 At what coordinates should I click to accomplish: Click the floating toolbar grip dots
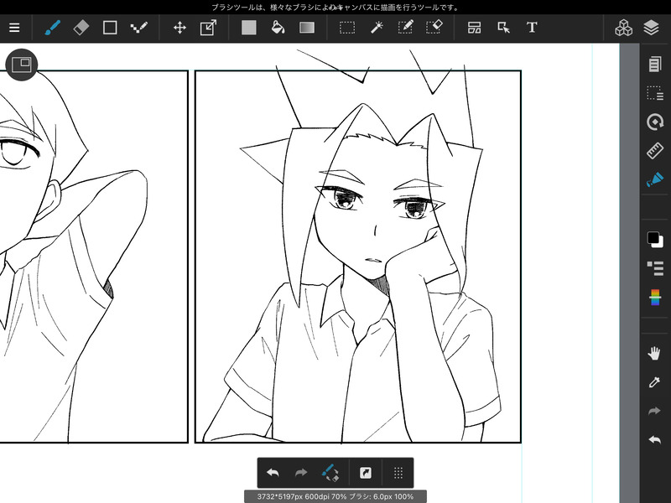(398, 473)
